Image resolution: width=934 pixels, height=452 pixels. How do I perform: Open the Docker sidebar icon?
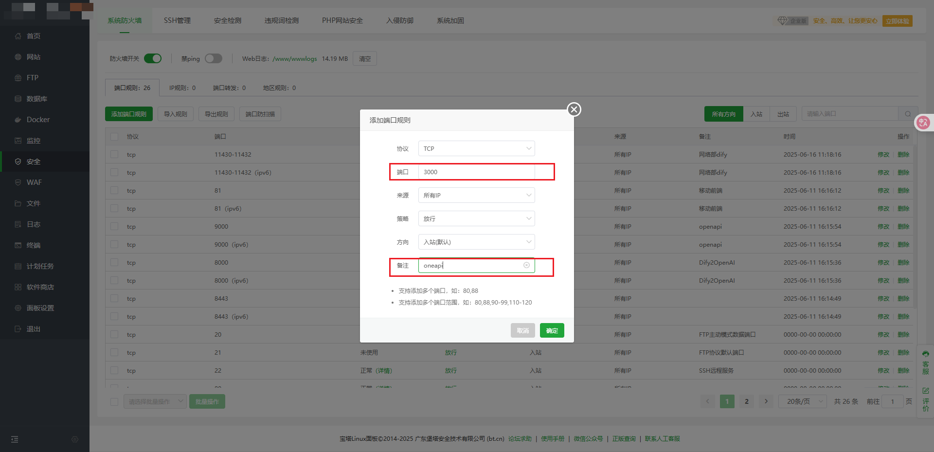pos(18,120)
